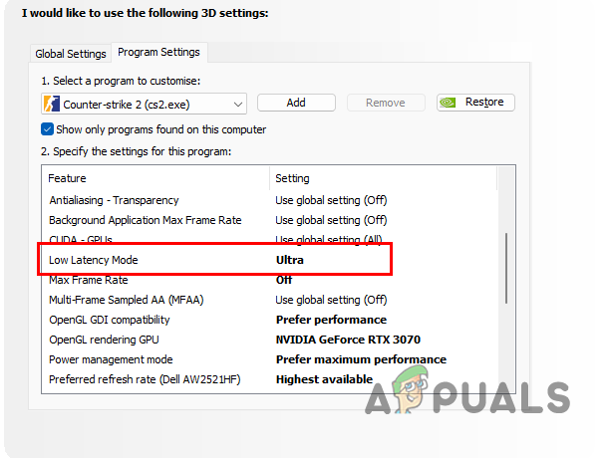The height and width of the screenshot is (458, 611).
Task: Open the MFAA Use global setting value
Action: click(331, 300)
